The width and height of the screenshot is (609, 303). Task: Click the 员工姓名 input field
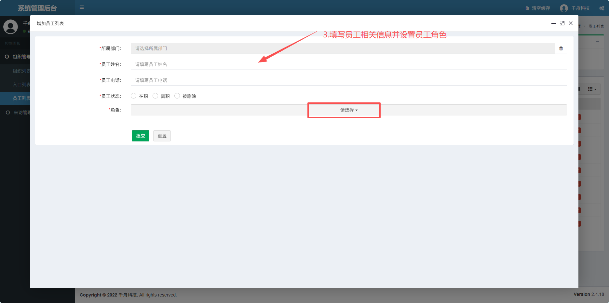tap(348, 64)
